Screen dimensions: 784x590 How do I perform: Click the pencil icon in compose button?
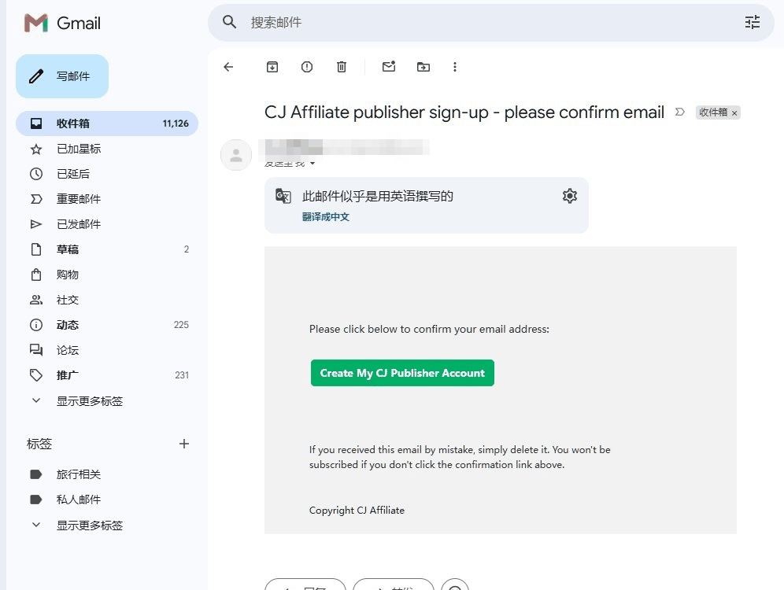click(36, 76)
